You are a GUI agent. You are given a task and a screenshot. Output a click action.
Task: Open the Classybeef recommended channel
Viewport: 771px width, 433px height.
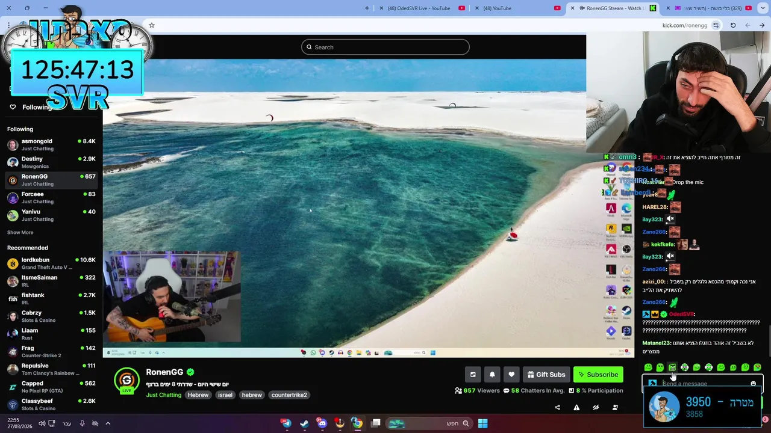coord(51,404)
